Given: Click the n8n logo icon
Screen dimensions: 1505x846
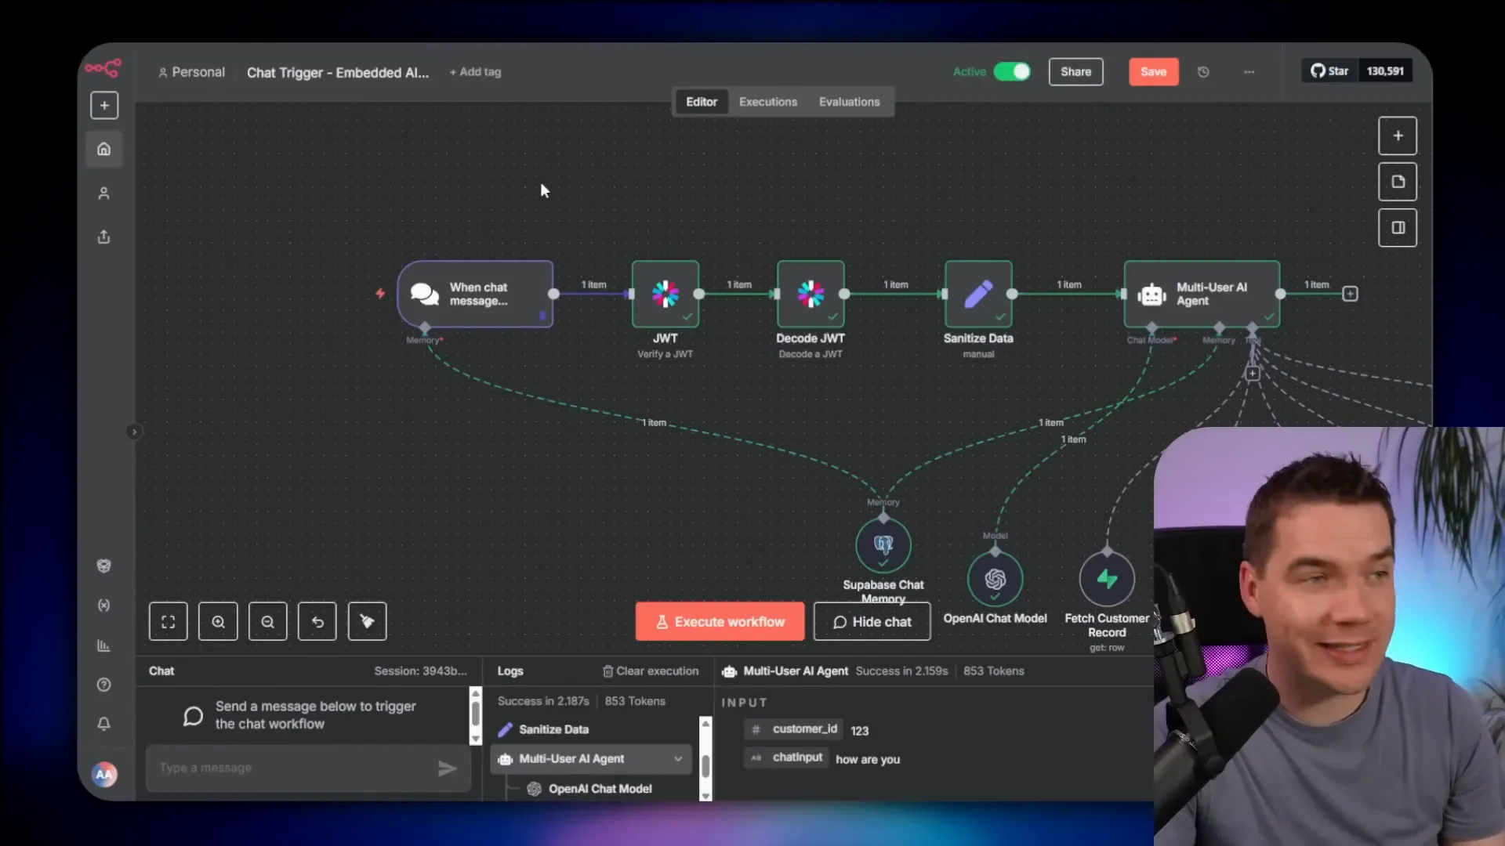Looking at the screenshot, I should pyautogui.click(x=103, y=68).
